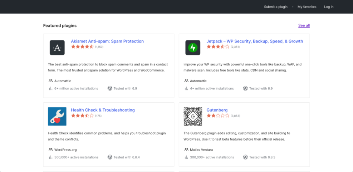Click the Jetpack security description paragraph
Viewport: 353px width, 172px height.
pos(242,67)
